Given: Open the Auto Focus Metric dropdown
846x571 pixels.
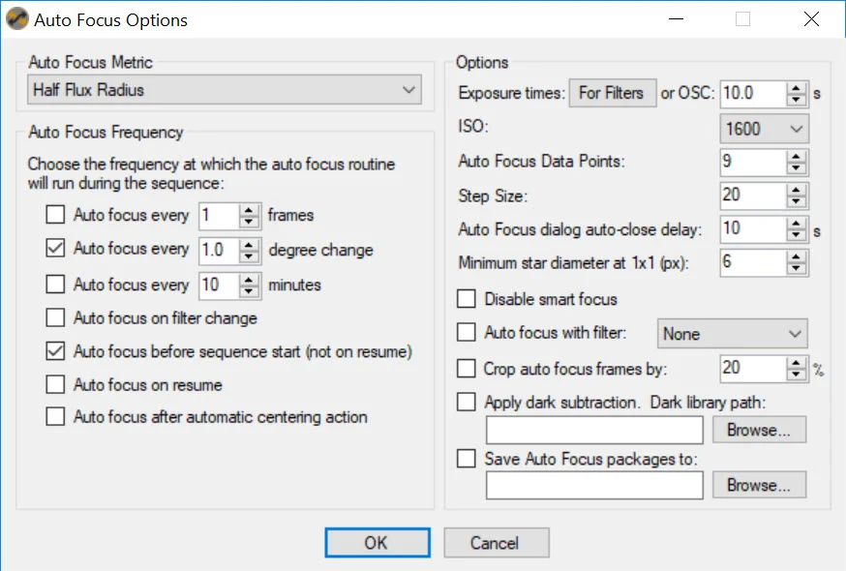Looking at the screenshot, I should click(x=225, y=90).
